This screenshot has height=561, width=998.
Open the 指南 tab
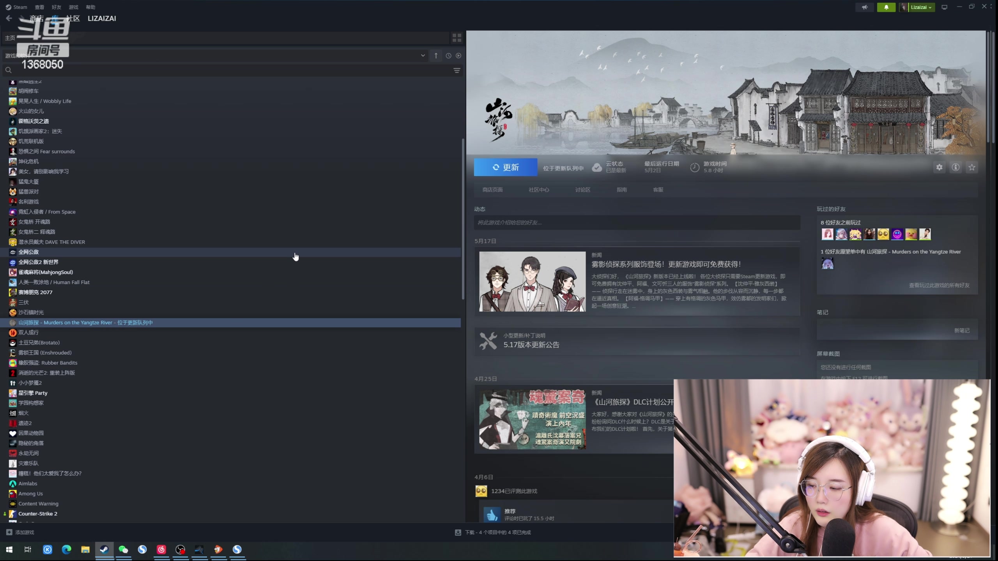(622, 190)
